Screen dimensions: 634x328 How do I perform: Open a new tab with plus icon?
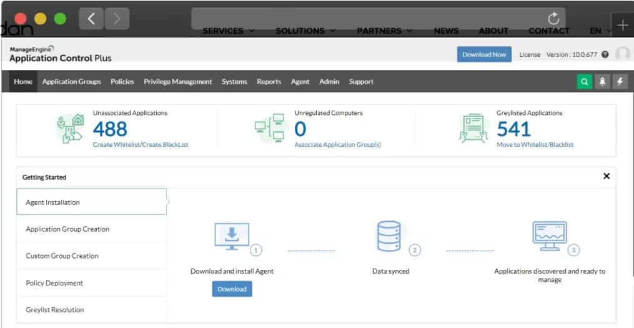pos(622,25)
